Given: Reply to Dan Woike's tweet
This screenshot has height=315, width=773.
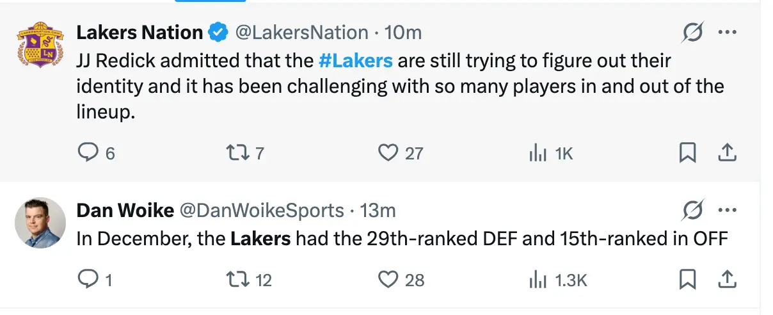Looking at the screenshot, I should pyautogui.click(x=86, y=279).
